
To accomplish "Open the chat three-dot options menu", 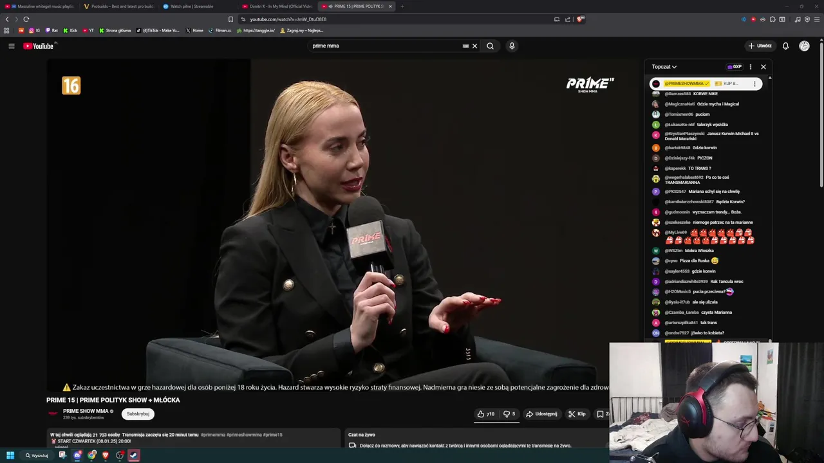I will coord(750,67).
